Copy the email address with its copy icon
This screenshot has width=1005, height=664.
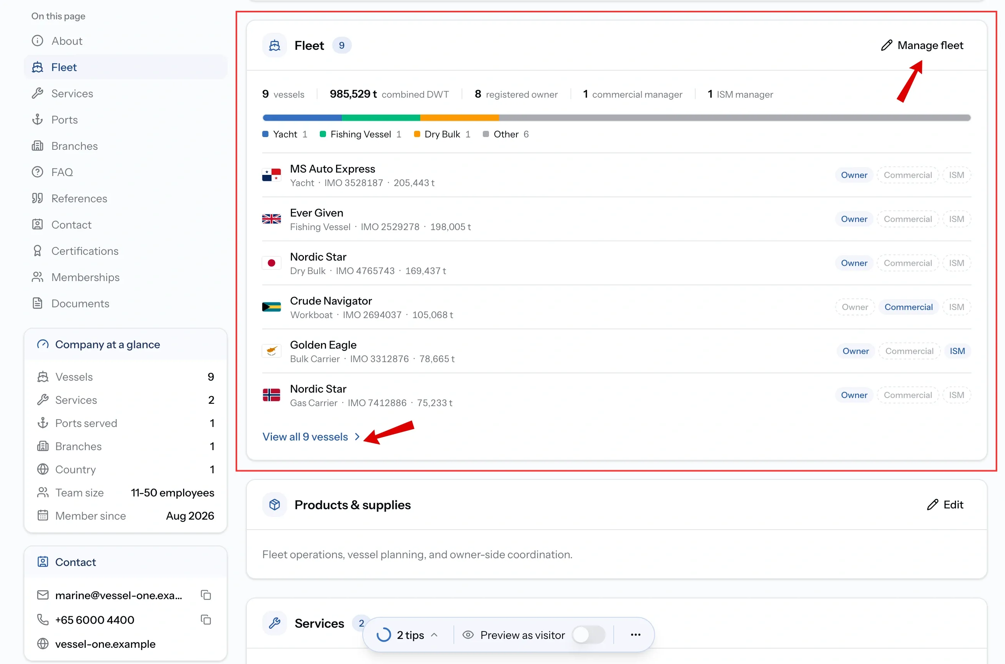pyautogui.click(x=206, y=595)
